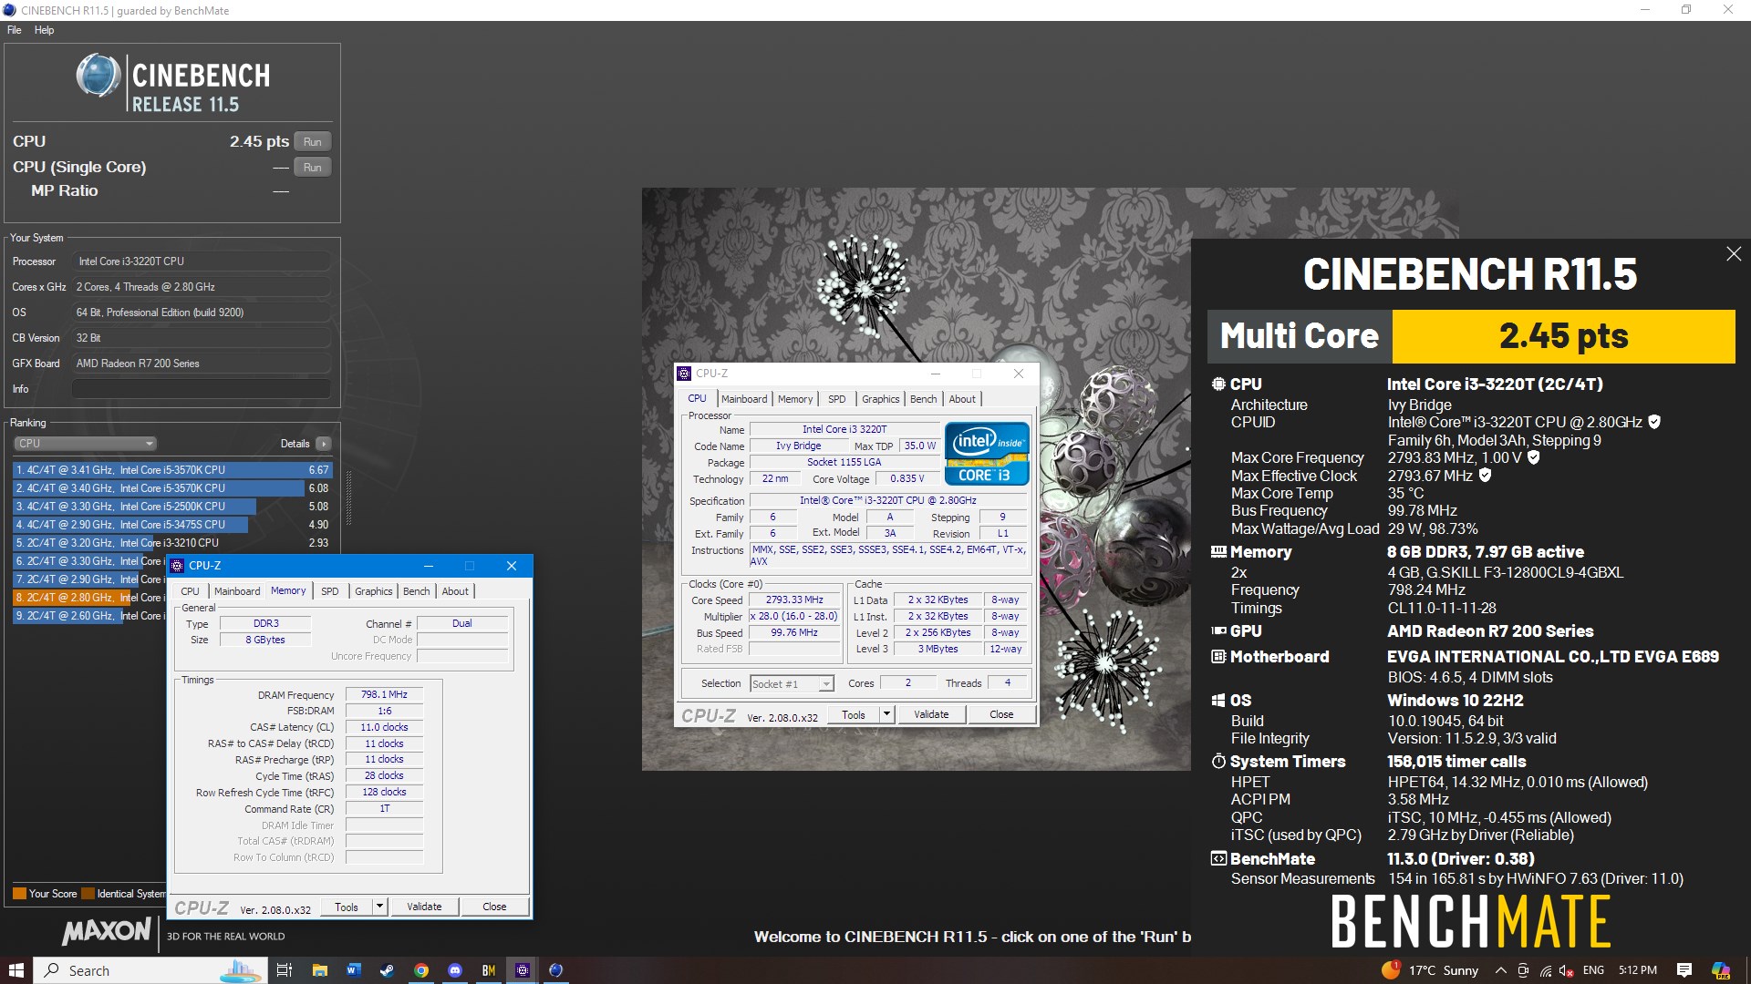Open Copilot preview from the taskbar
1751x984 pixels.
point(1720,970)
